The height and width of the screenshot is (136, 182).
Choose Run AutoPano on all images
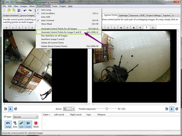coord(69,36)
